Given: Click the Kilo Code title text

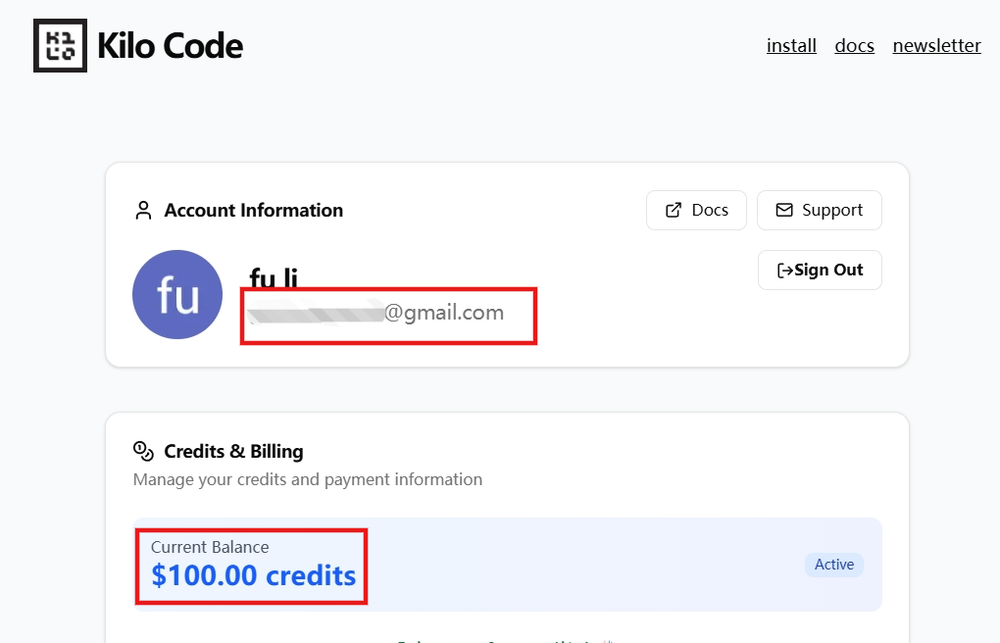Looking at the screenshot, I should [170, 46].
